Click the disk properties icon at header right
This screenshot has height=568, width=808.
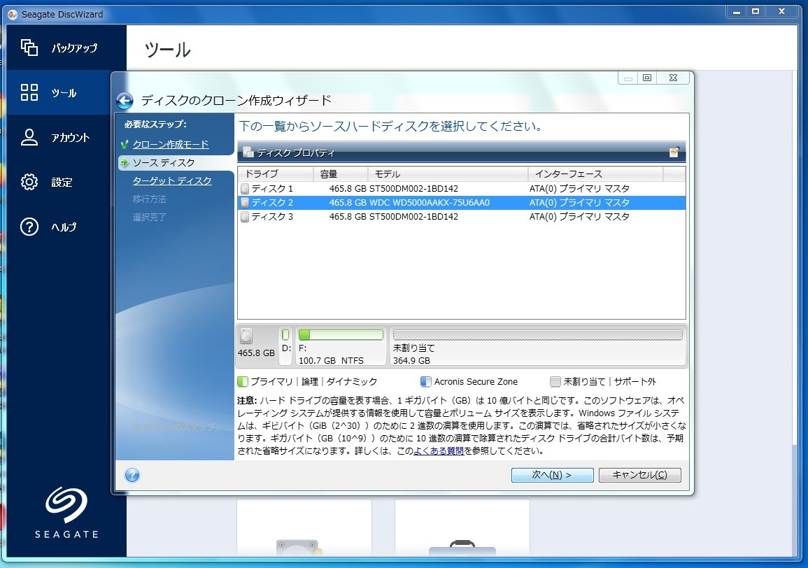(674, 152)
